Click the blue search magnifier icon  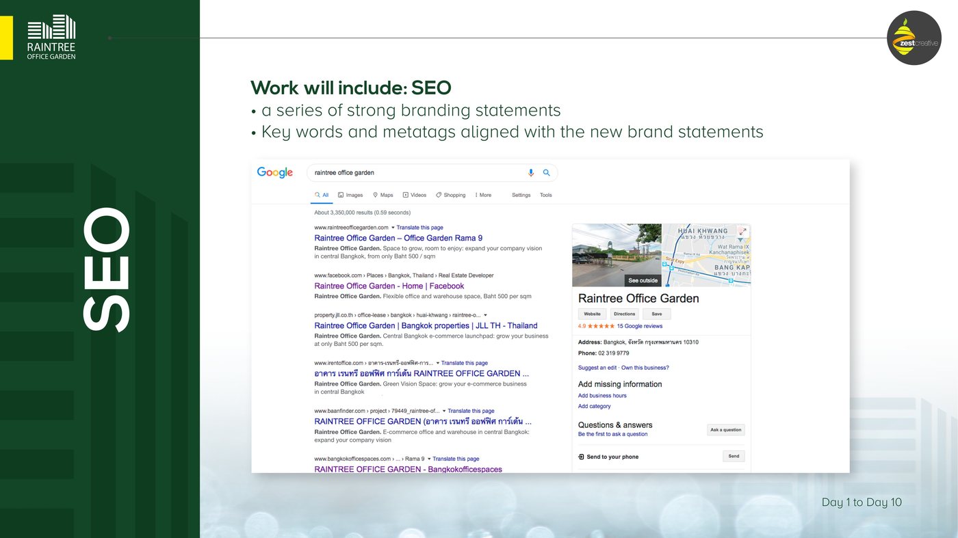[x=546, y=173]
